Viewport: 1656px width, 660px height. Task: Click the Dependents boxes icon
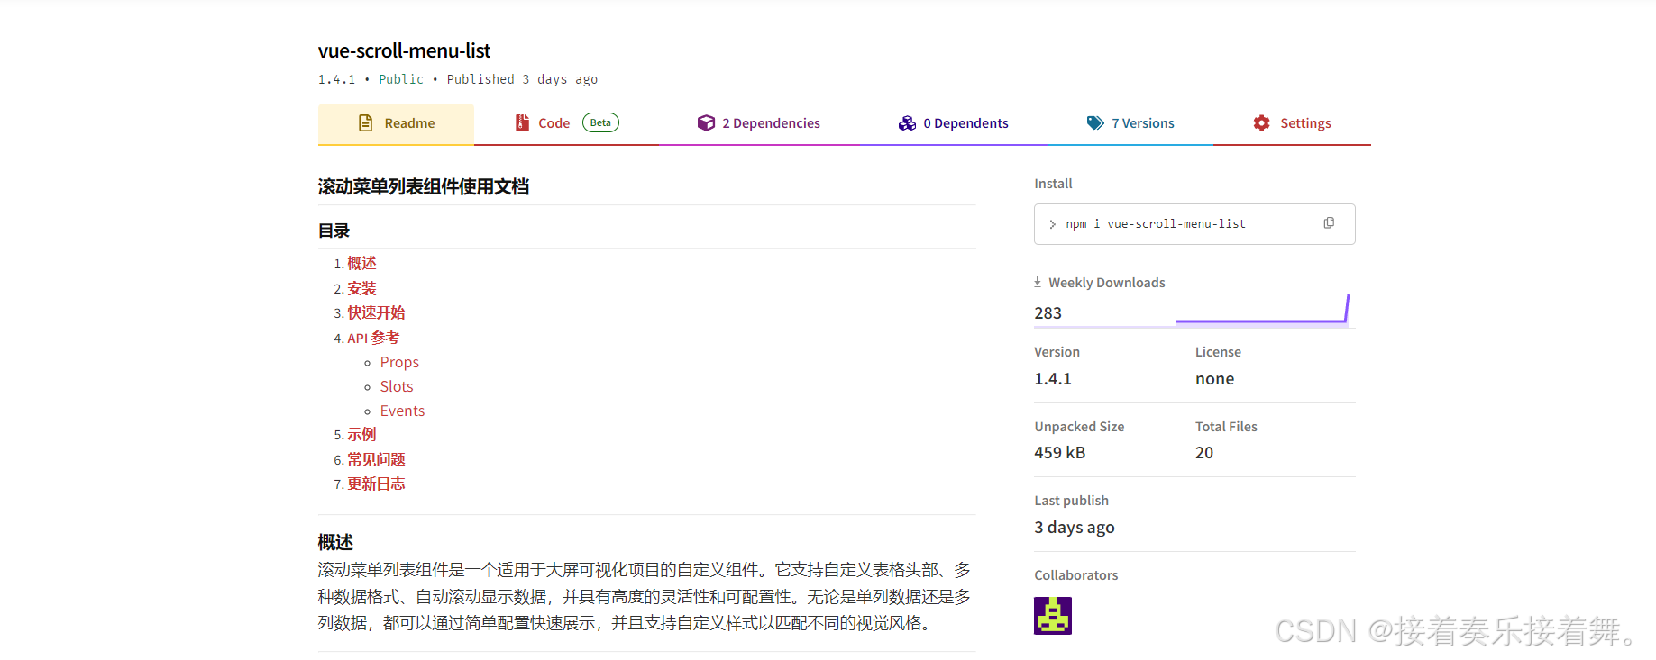[x=907, y=123]
